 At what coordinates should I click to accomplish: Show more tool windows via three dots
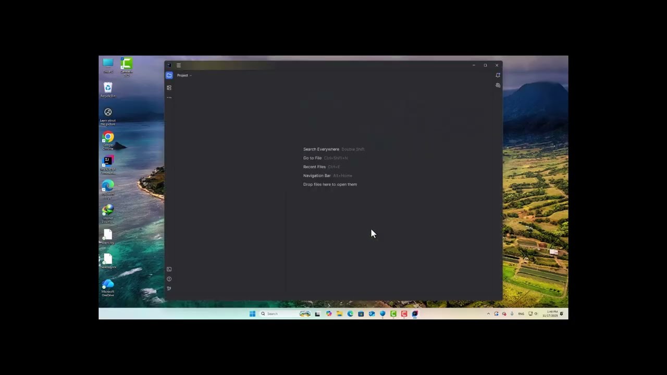point(169,97)
